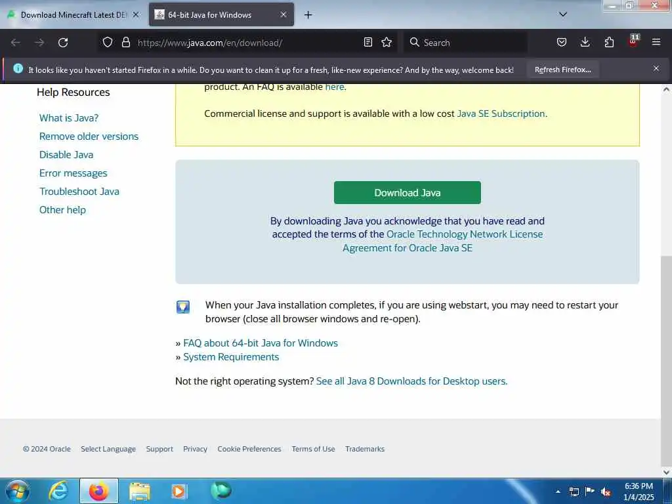The width and height of the screenshot is (672, 504).
Task: Reload the page with the refresh icon
Action: click(63, 43)
